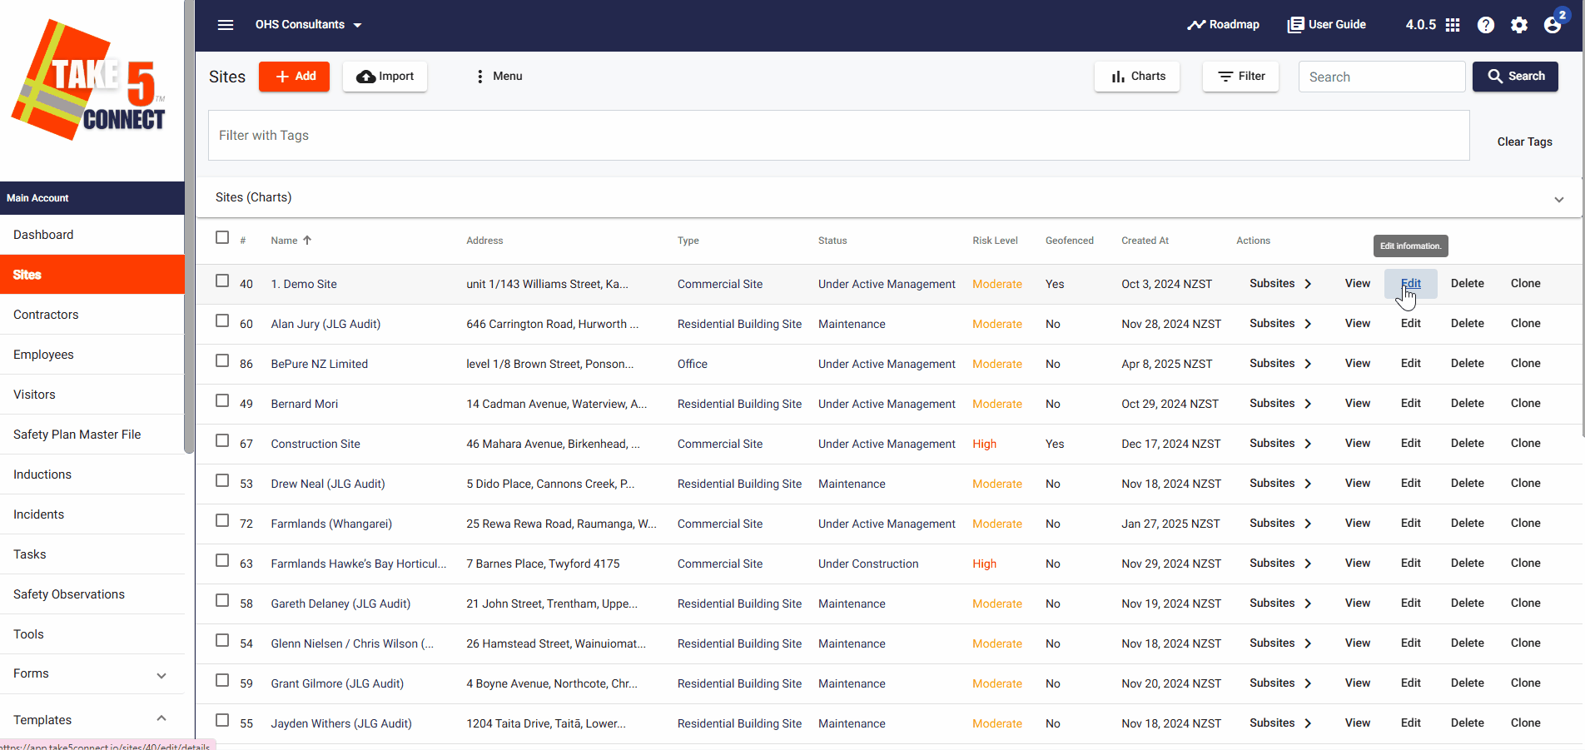Open user account icon with notifications
1585x750 pixels.
(1553, 23)
